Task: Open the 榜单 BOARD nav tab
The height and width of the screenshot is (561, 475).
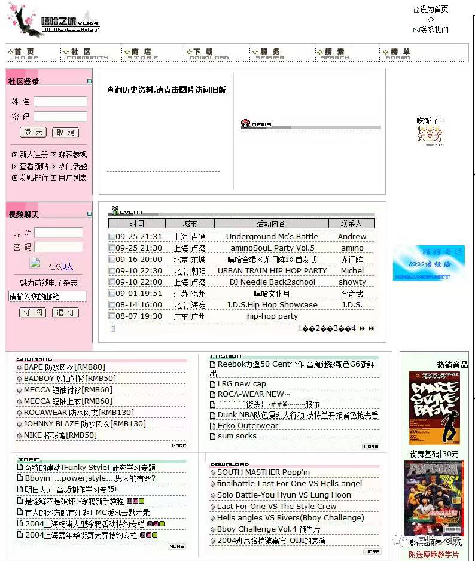Action: 397,54
